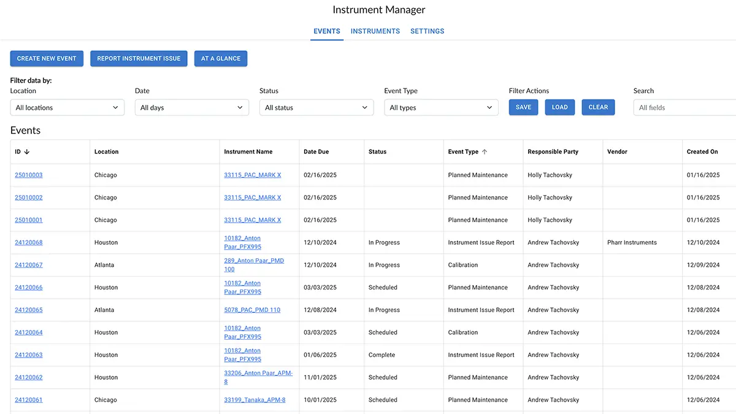Open the Status filter dropdown

316,107
